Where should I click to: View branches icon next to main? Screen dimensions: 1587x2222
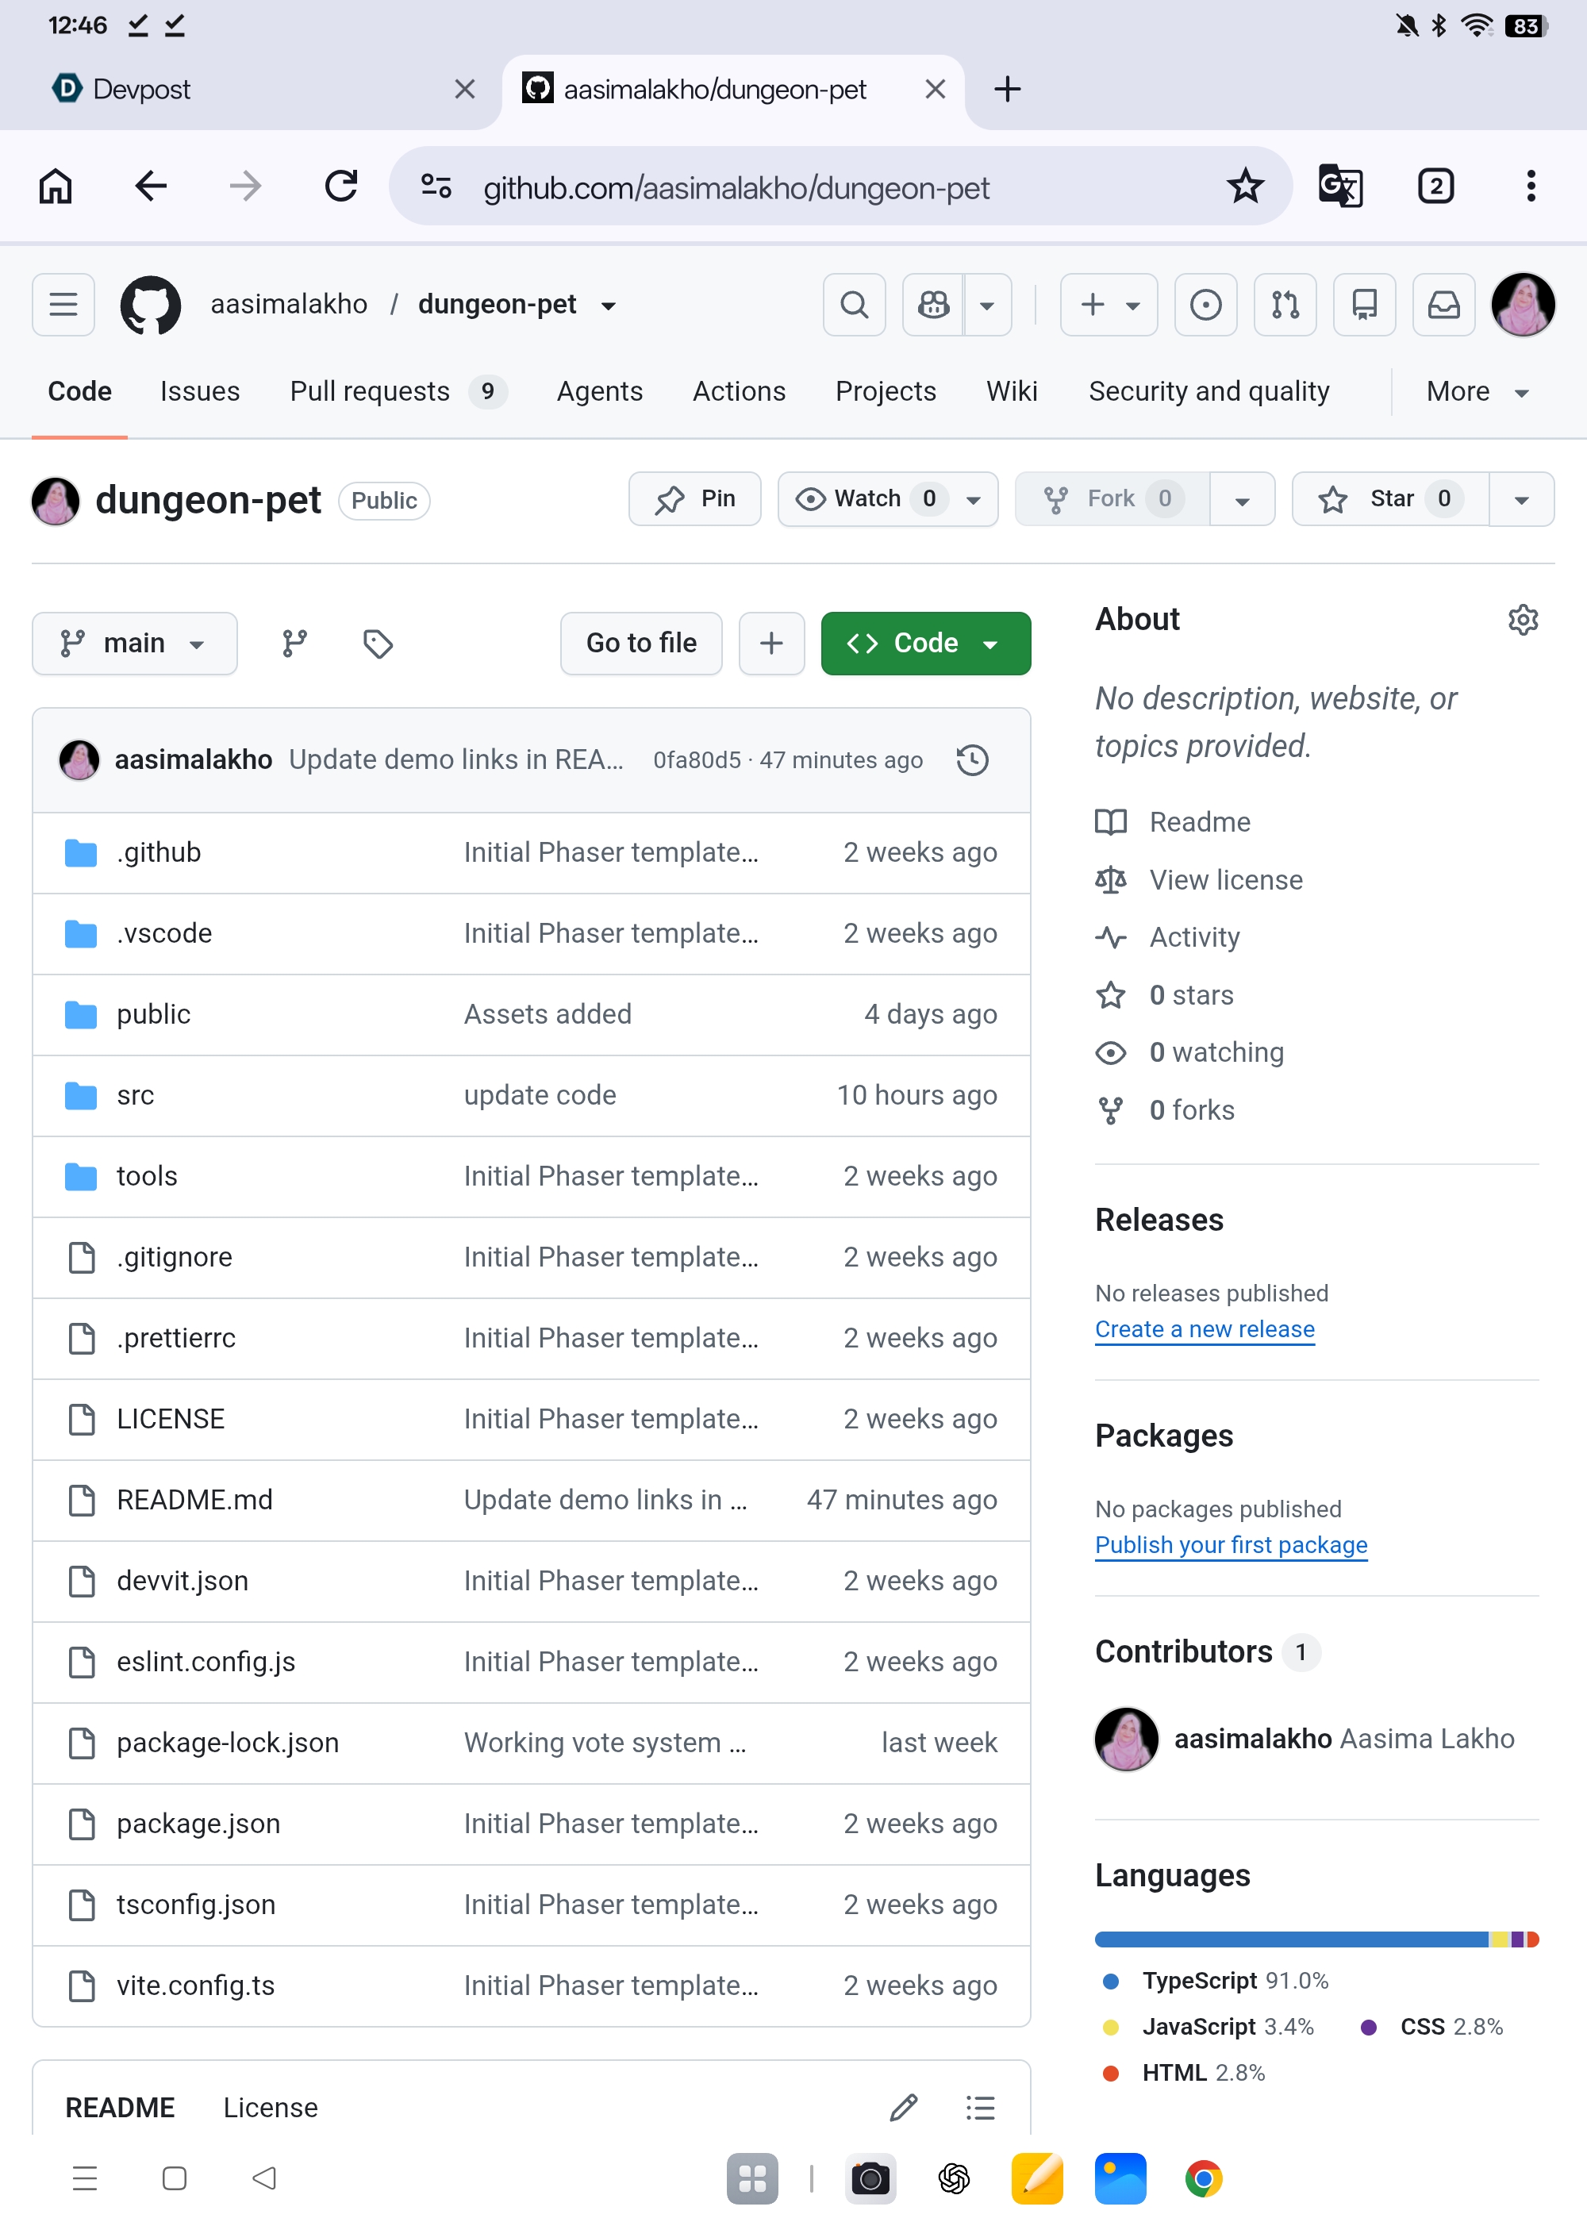pos(294,643)
